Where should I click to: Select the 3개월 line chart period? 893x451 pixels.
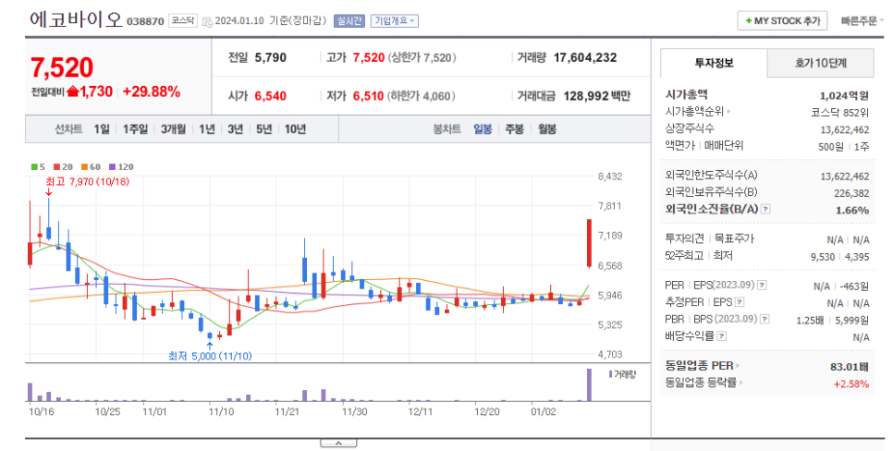[x=173, y=129]
